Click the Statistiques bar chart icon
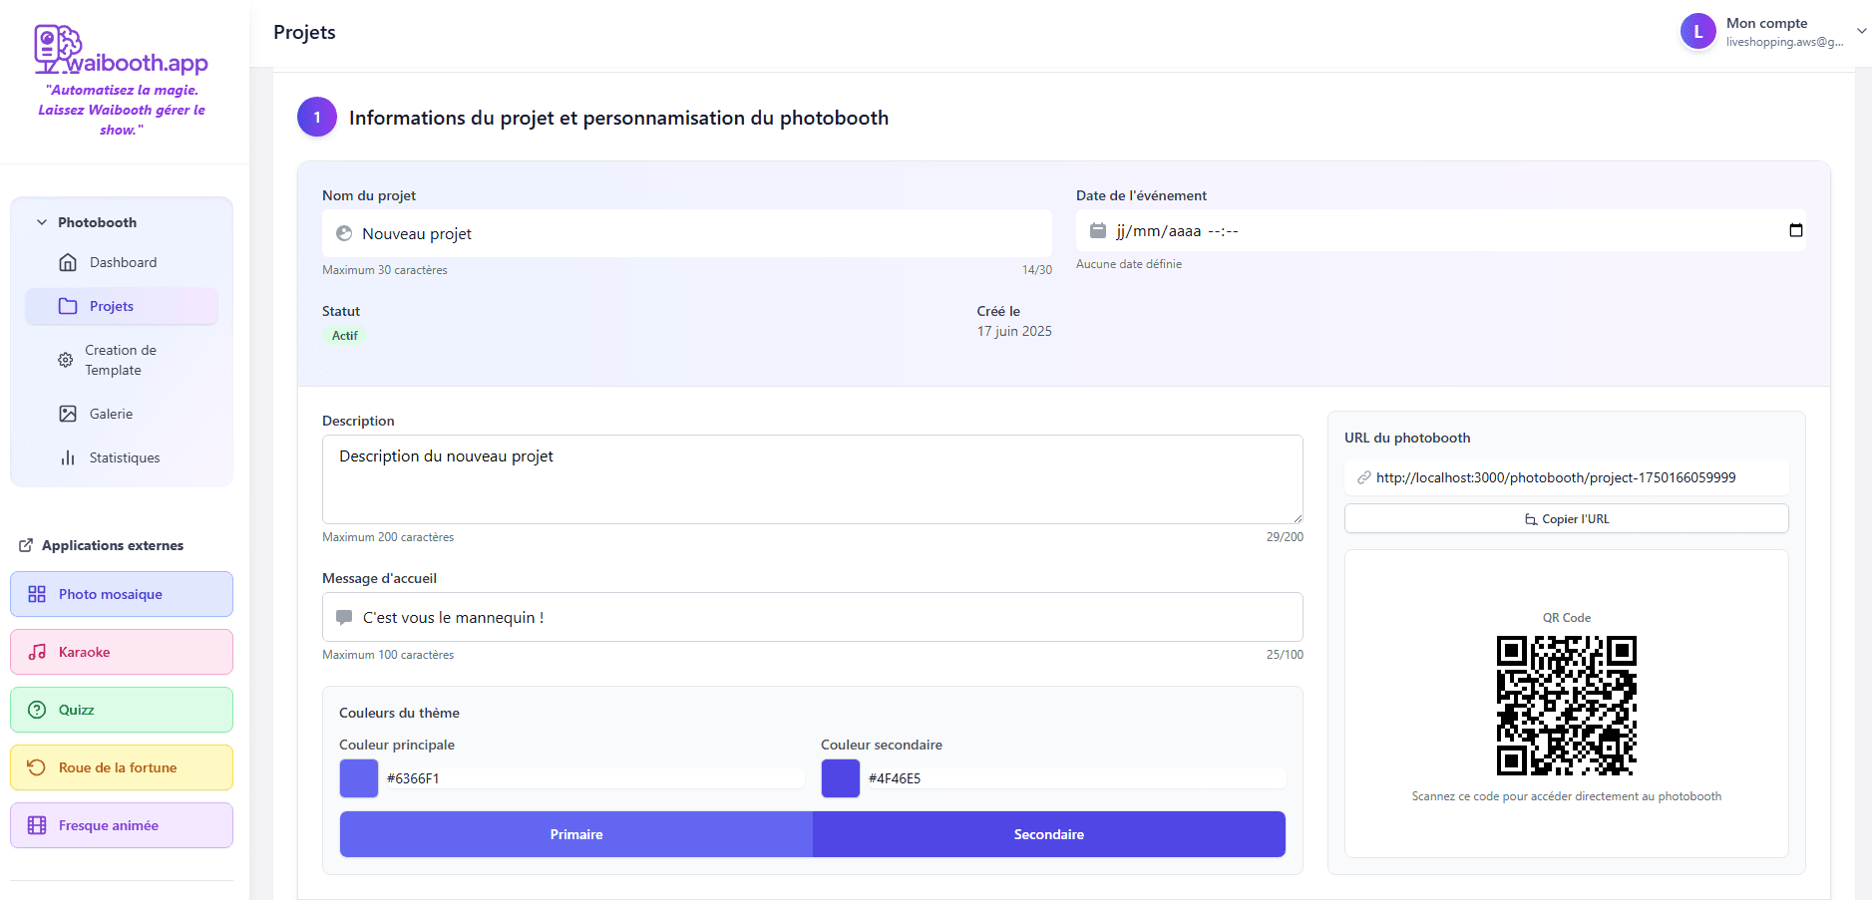 point(68,457)
